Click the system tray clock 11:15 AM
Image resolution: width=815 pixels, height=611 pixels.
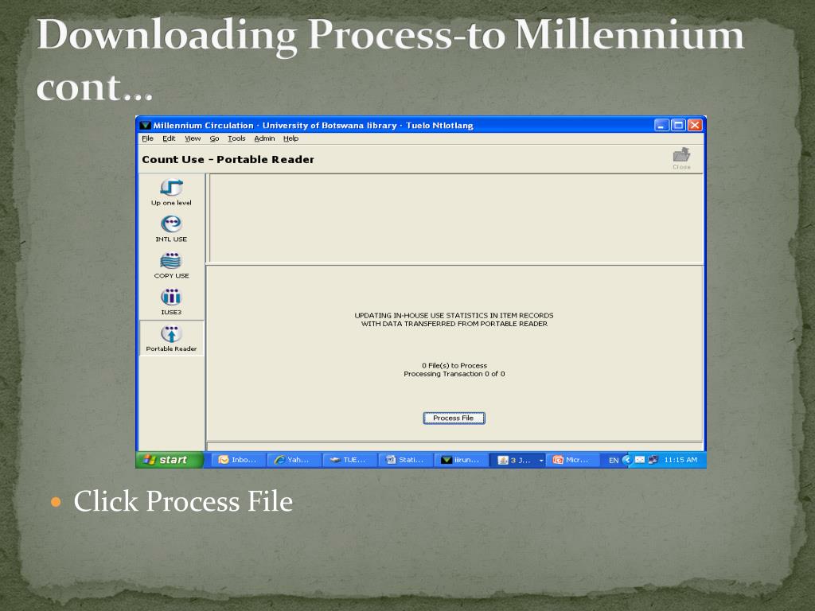[x=680, y=460]
